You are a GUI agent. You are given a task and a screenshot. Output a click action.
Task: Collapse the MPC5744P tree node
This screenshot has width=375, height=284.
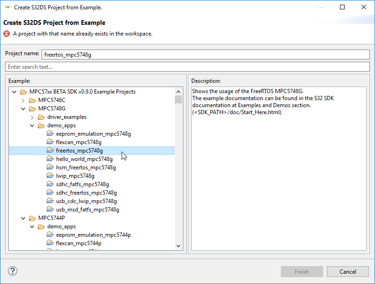coord(23,218)
